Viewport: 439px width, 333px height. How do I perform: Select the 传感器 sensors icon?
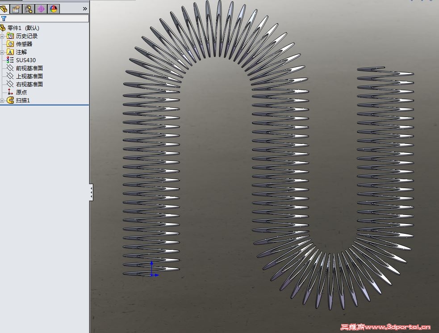click(x=10, y=44)
